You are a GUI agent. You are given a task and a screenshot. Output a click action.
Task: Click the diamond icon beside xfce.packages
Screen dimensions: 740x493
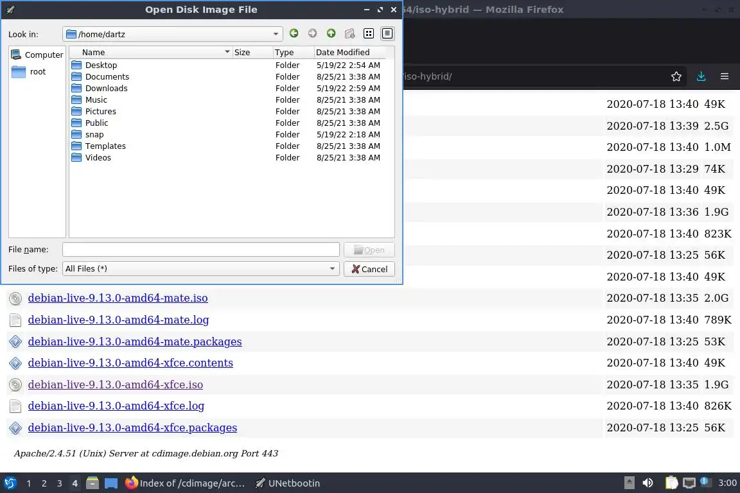coord(15,428)
